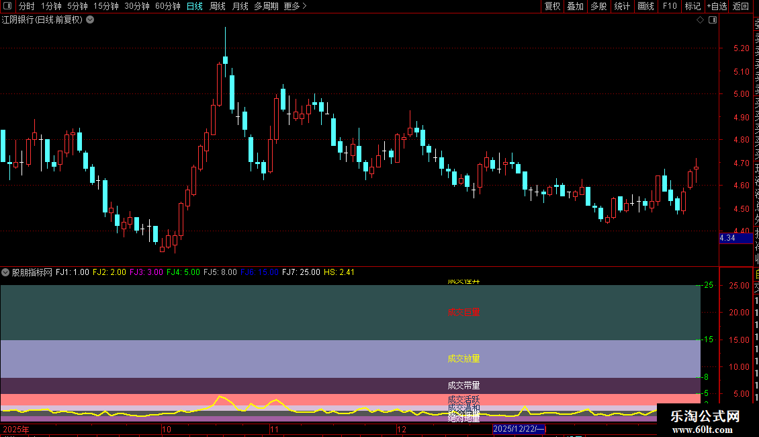Open the 统计 statistics tool
This screenshot has width=759, height=437.
622,6
